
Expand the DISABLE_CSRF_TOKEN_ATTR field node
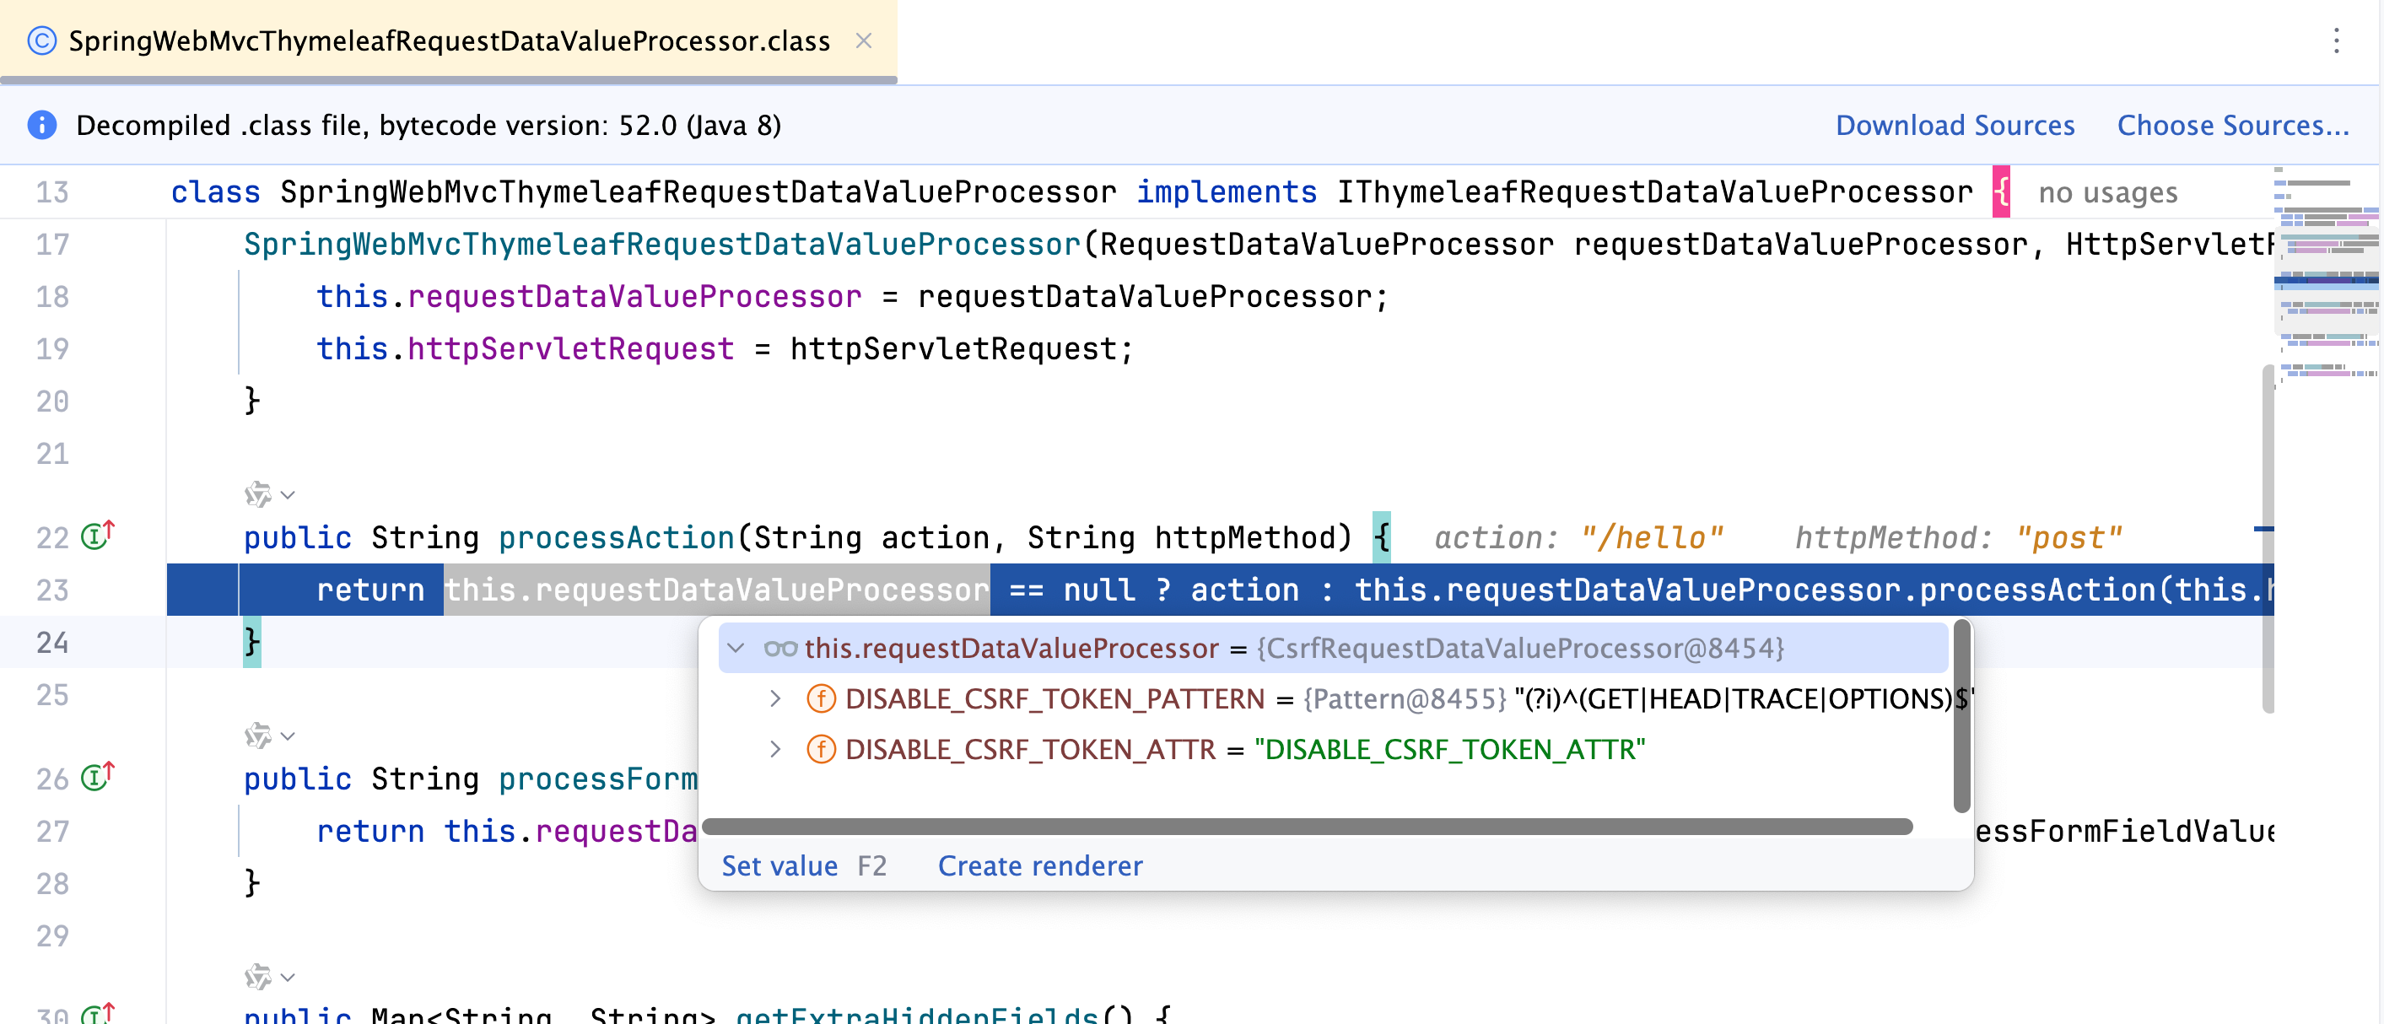(775, 749)
